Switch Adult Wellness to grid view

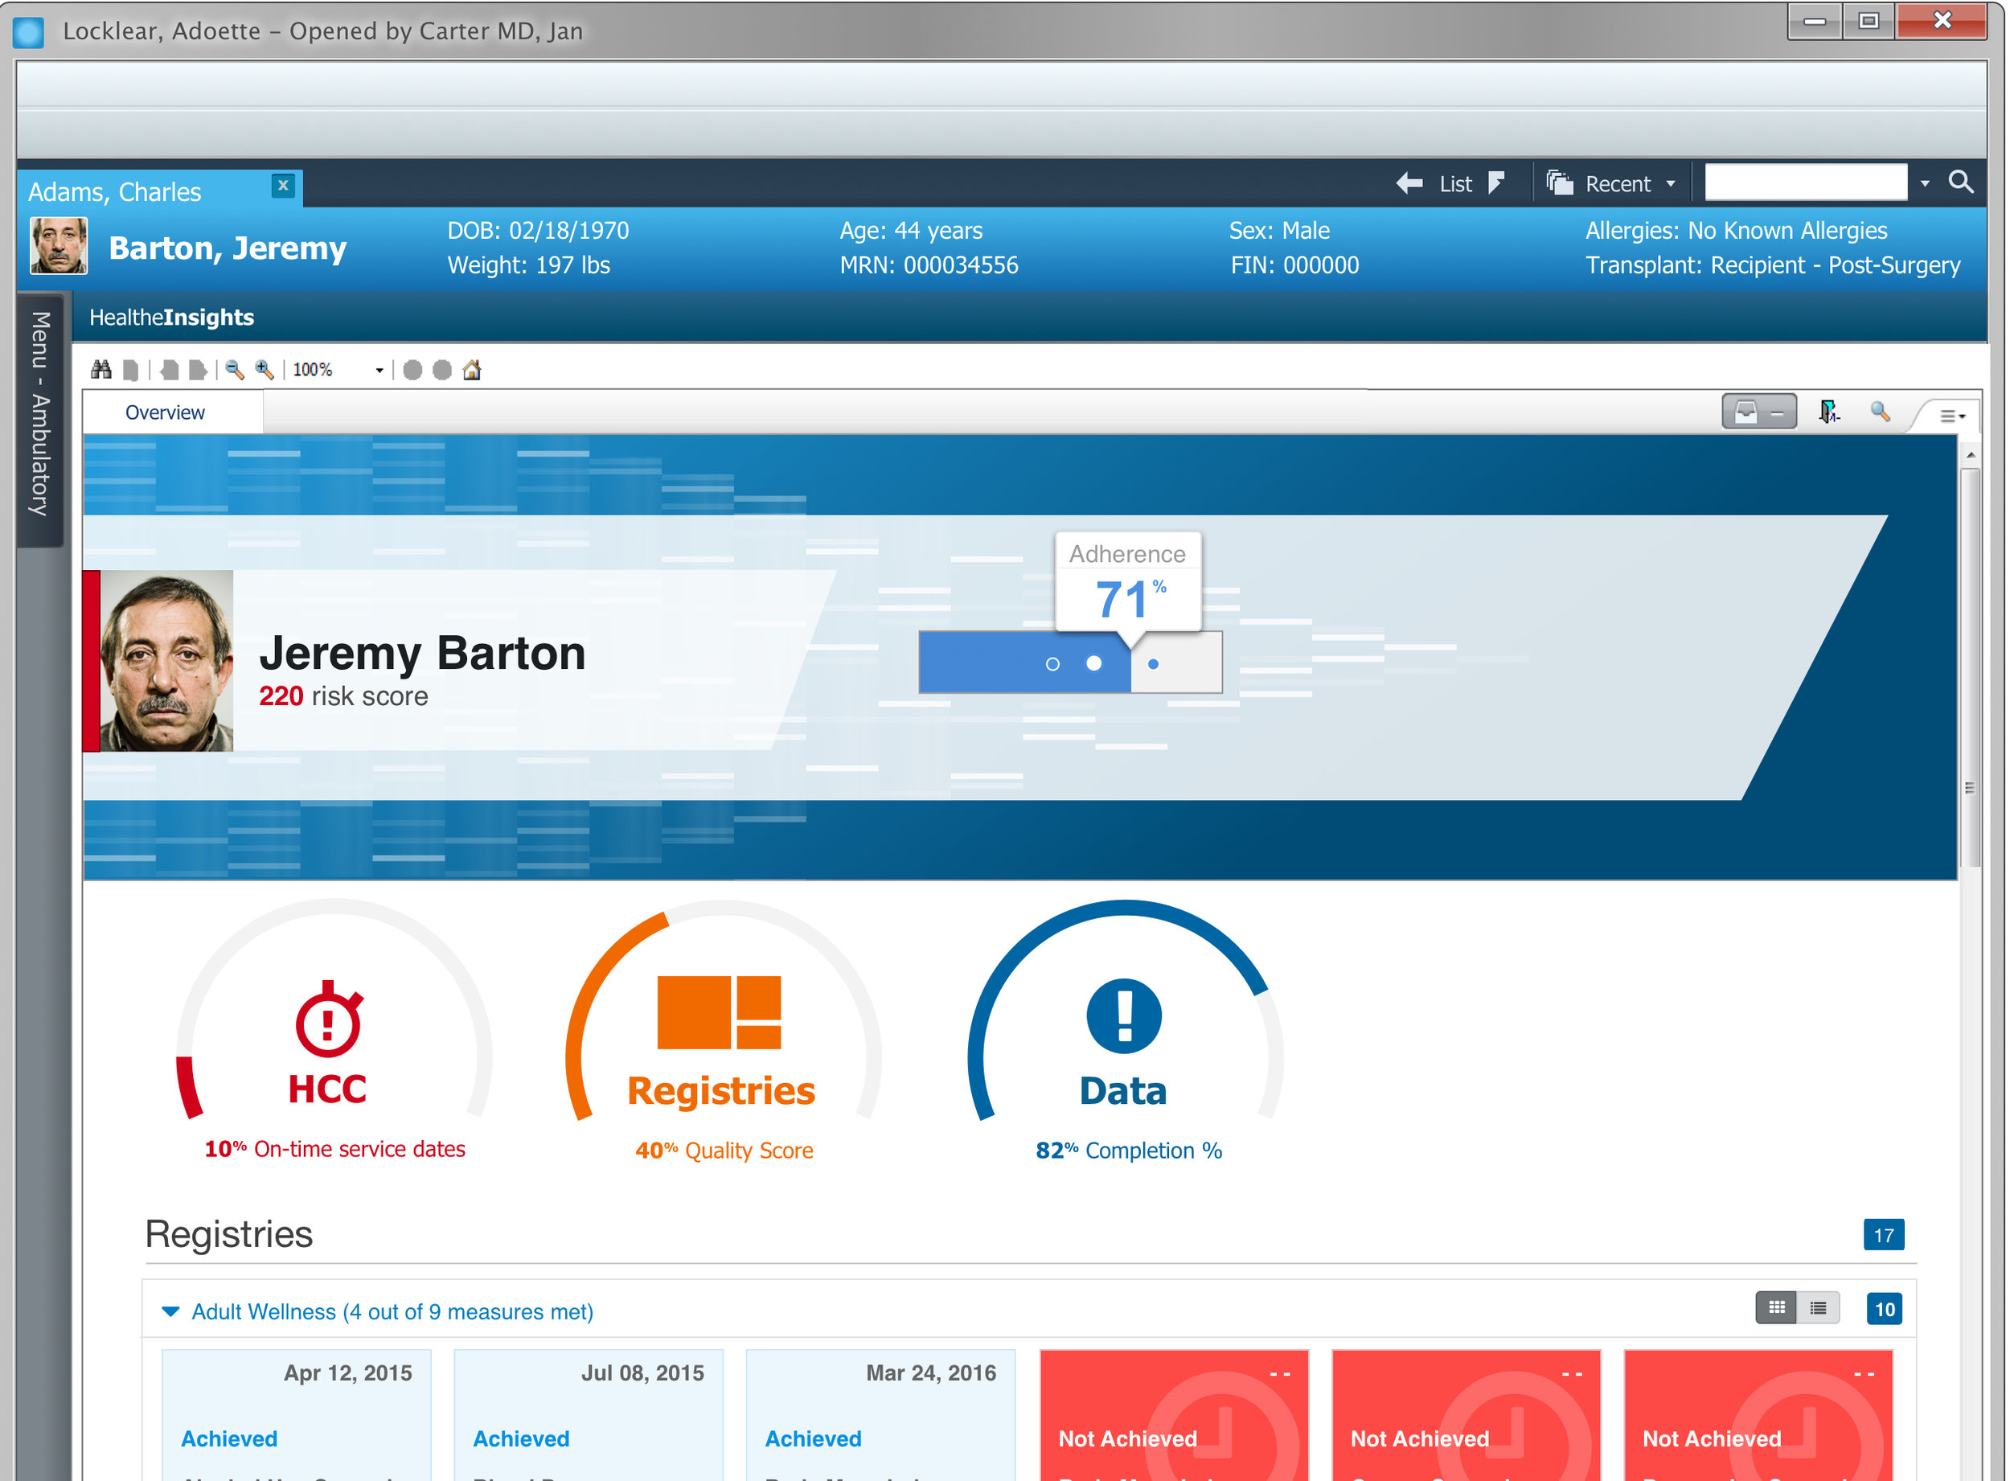pyautogui.click(x=1776, y=1308)
